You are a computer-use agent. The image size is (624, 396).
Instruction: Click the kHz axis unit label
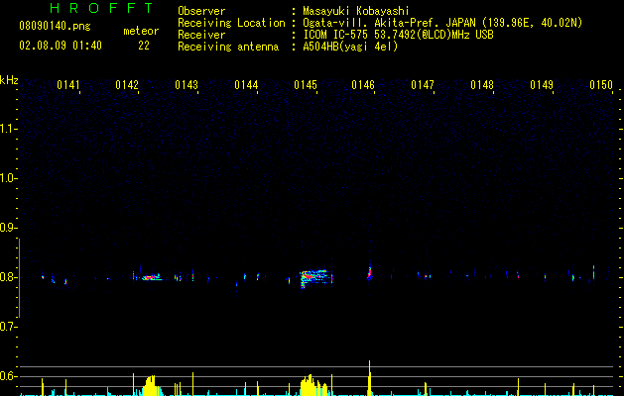(x=9, y=80)
